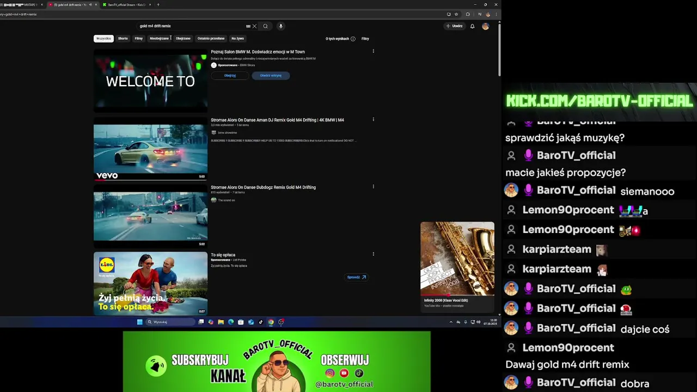Image resolution: width=697 pixels, height=392 pixels.
Task: Click 'Sprawdź' link on Lidl ad
Action: click(357, 277)
